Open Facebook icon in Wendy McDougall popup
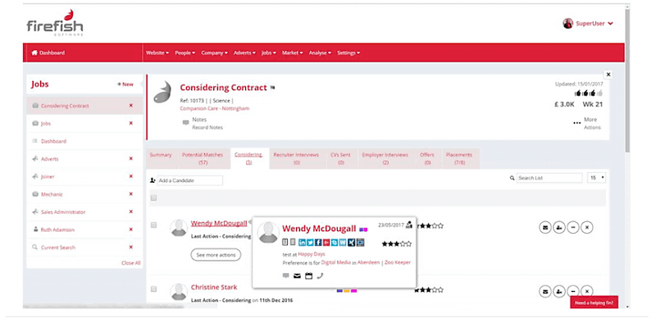This screenshot has width=656, height=323. tap(318, 243)
